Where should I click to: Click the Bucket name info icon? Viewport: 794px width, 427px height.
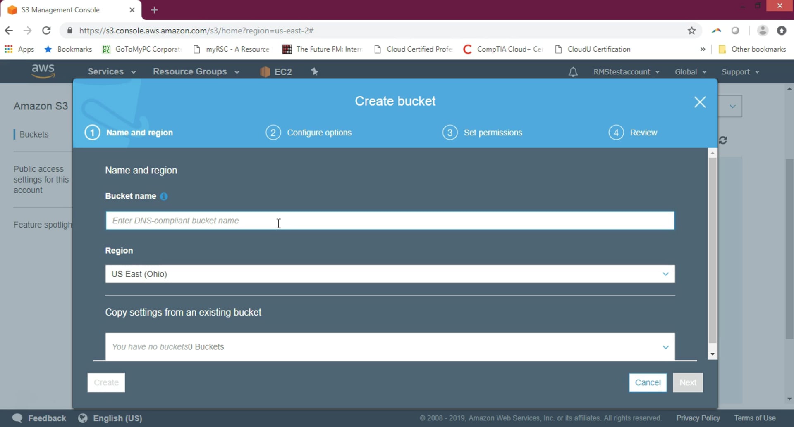point(164,197)
